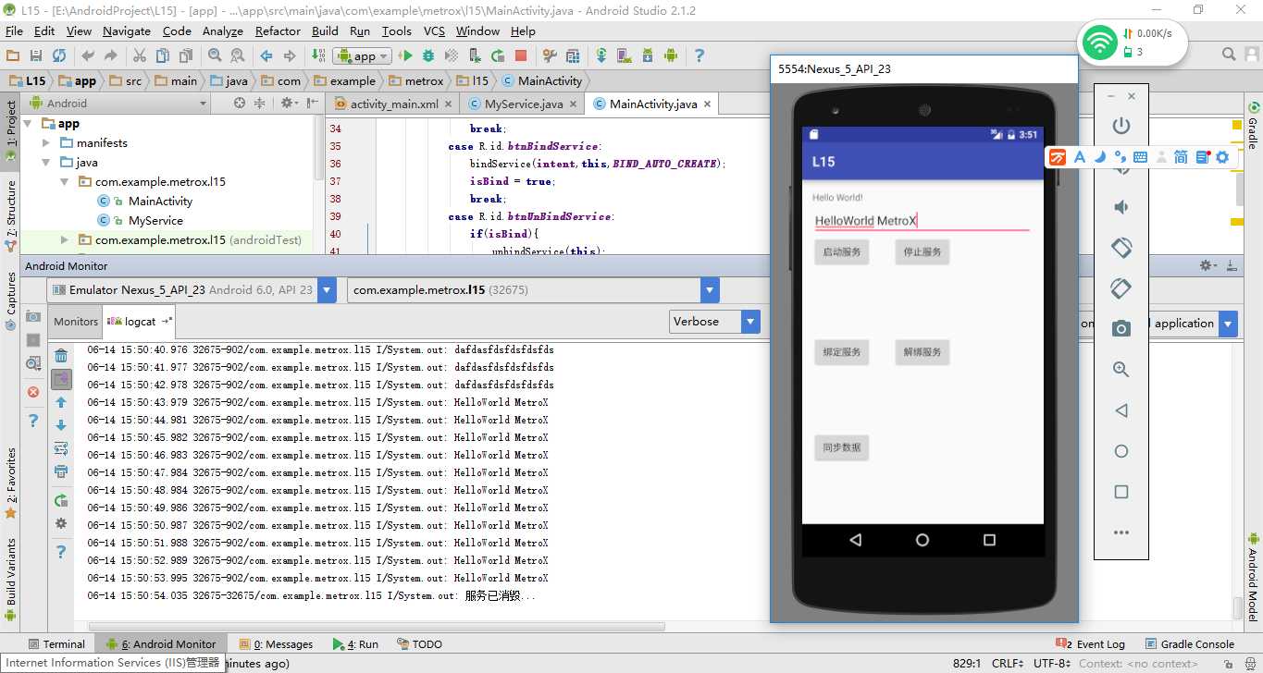The width and height of the screenshot is (1263, 673).
Task: Click the emulator Take Screenshot camera icon
Action: [1121, 328]
